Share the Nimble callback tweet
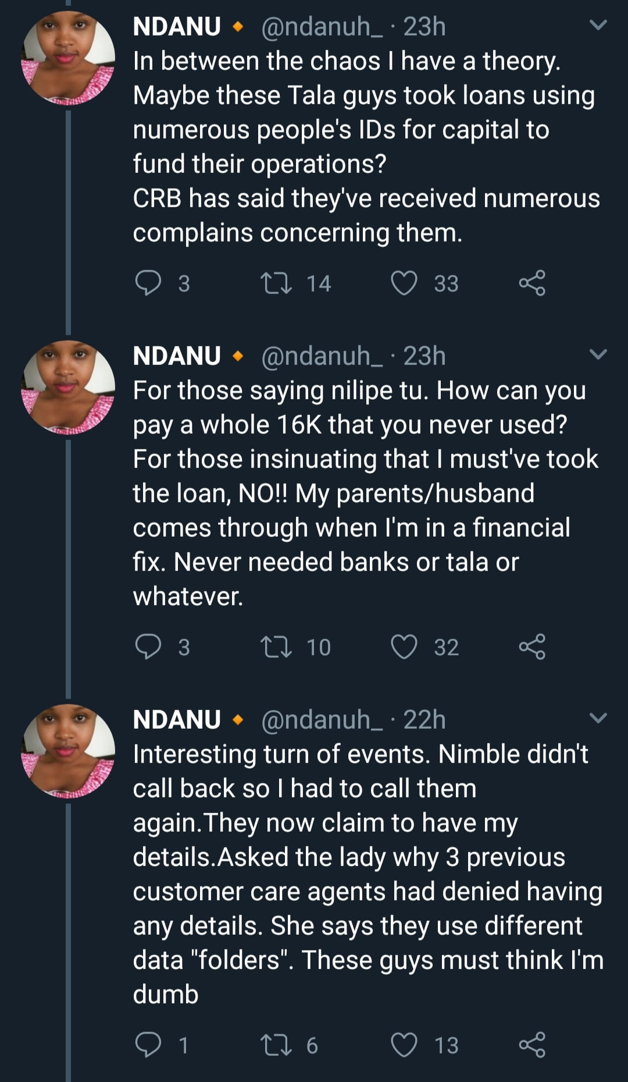The width and height of the screenshot is (628, 1082). tap(532, 1045)
